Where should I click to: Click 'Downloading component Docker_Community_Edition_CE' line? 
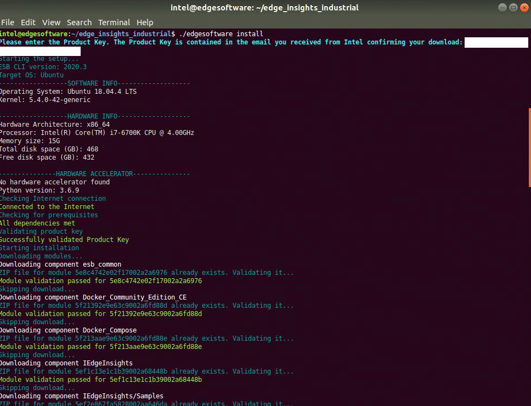pyautogui.click(x=93, y=297)
